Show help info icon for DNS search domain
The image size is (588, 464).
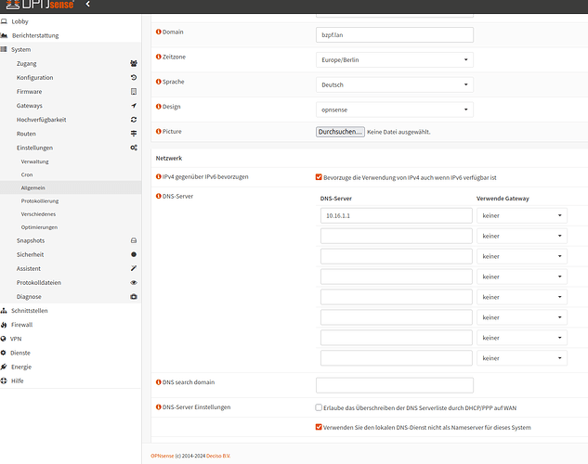(159, 382)
